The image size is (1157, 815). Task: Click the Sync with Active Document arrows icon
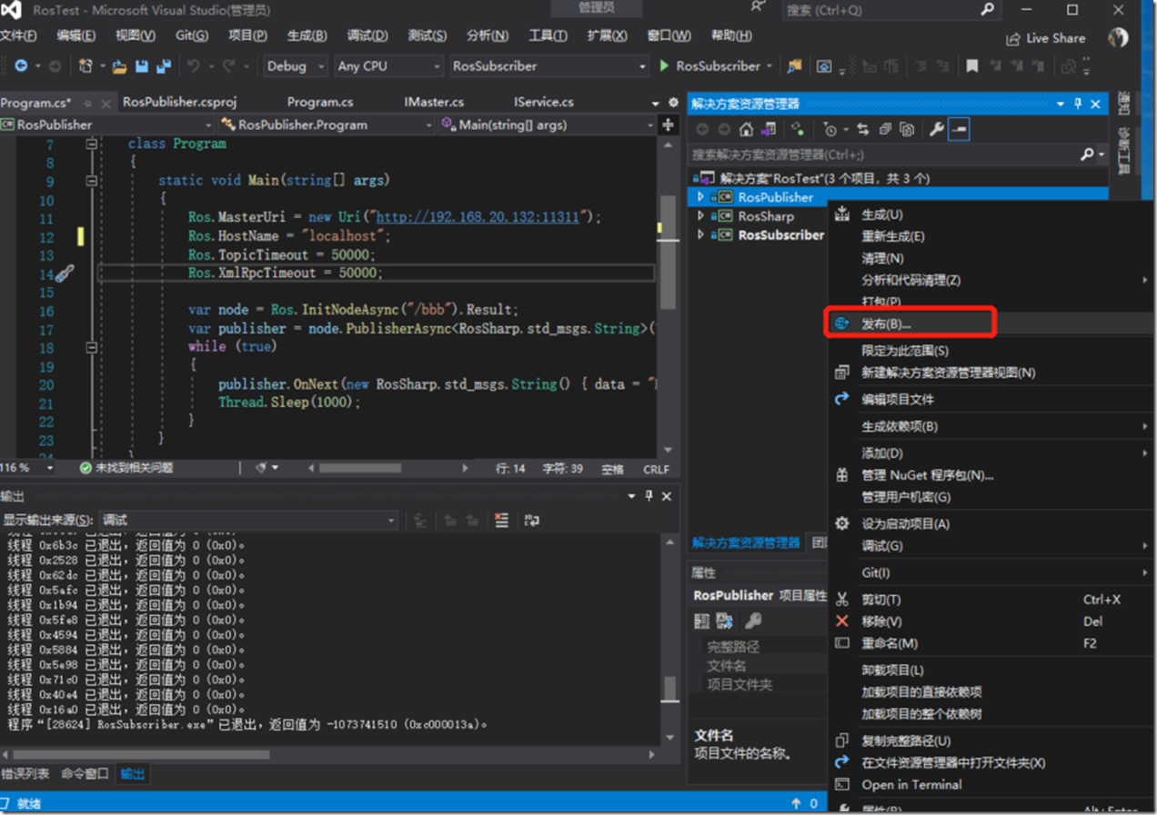[x=862, y=130]
